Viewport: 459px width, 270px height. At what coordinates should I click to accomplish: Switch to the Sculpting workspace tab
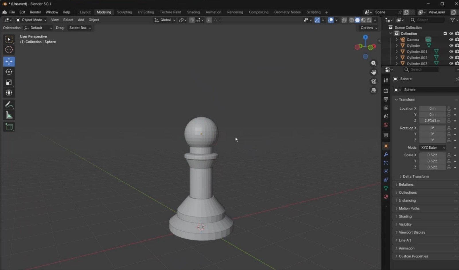[125, 12]
